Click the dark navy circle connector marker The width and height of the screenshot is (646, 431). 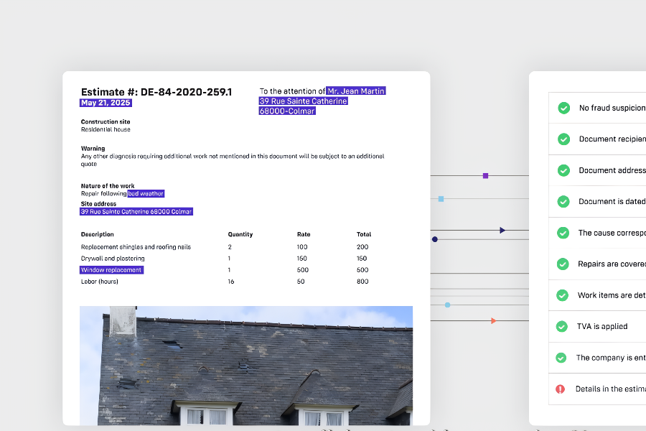(x=435, y=239)
